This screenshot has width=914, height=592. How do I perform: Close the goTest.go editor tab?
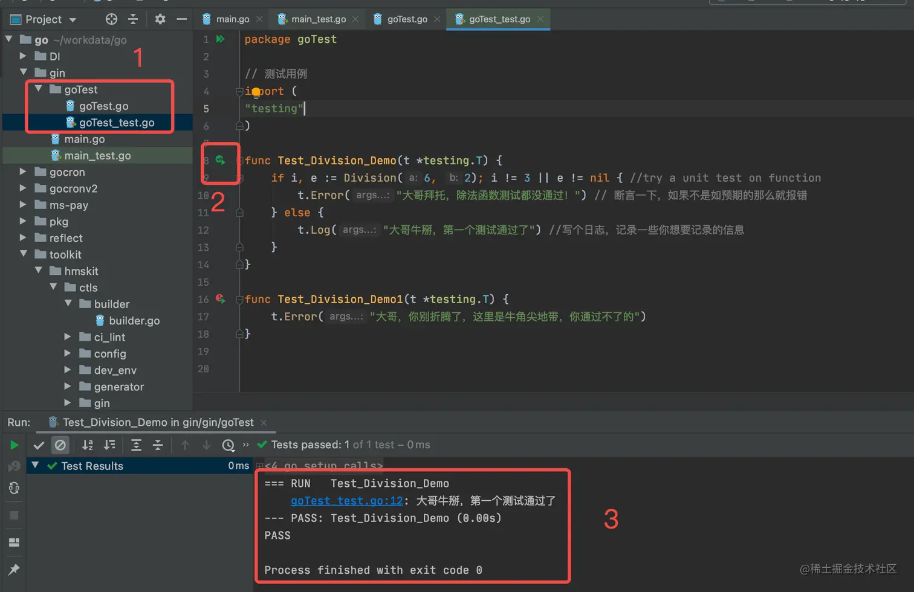437,19
